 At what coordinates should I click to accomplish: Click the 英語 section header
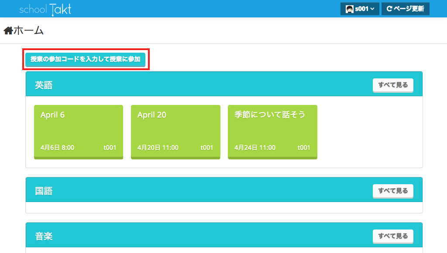224,84
